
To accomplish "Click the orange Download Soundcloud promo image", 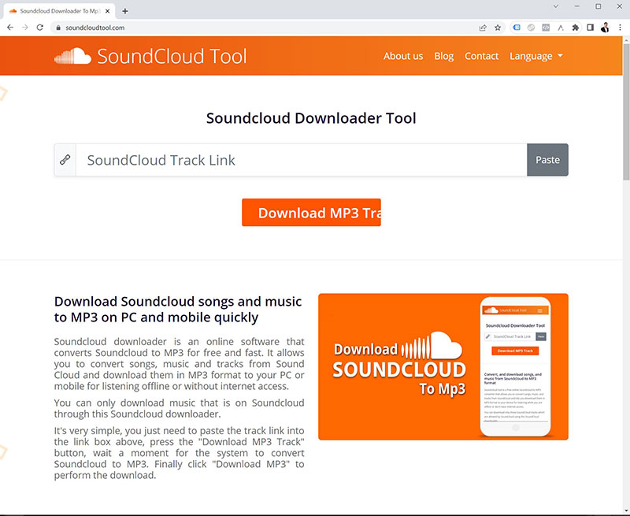I will pyautogui.click(x=443, y=367).
